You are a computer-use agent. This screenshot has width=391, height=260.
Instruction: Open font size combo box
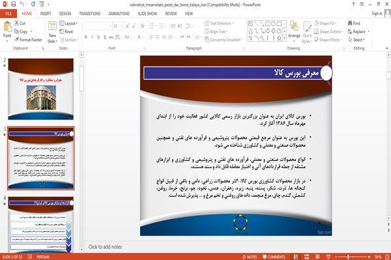118,26
